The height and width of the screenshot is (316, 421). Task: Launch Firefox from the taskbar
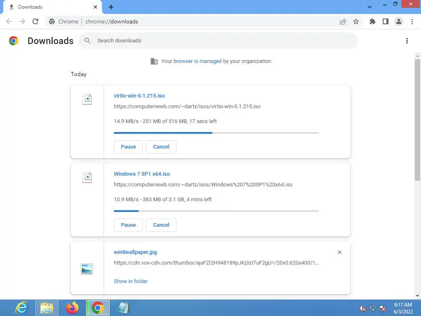point(72,308)
